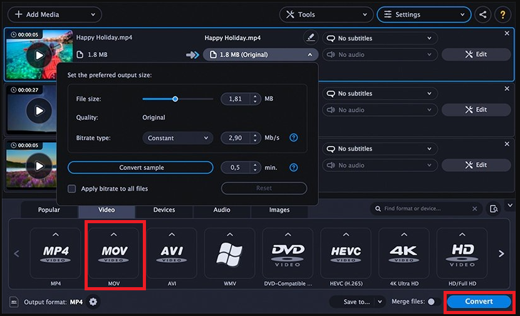Collapse the format panel with the chevron
This screenshot has height=316, width=520.
(x=510, y=206)
